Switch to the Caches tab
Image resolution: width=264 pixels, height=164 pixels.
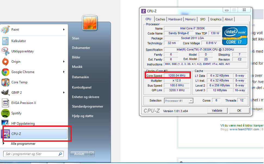[160, 19]
